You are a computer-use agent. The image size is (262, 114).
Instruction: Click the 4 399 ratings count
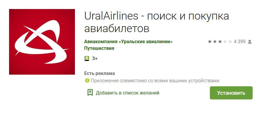(x=239, y=42)
